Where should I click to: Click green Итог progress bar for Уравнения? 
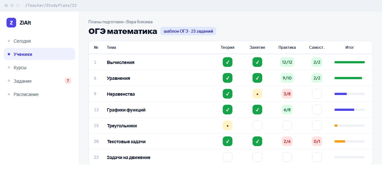[x=350, y=78]
